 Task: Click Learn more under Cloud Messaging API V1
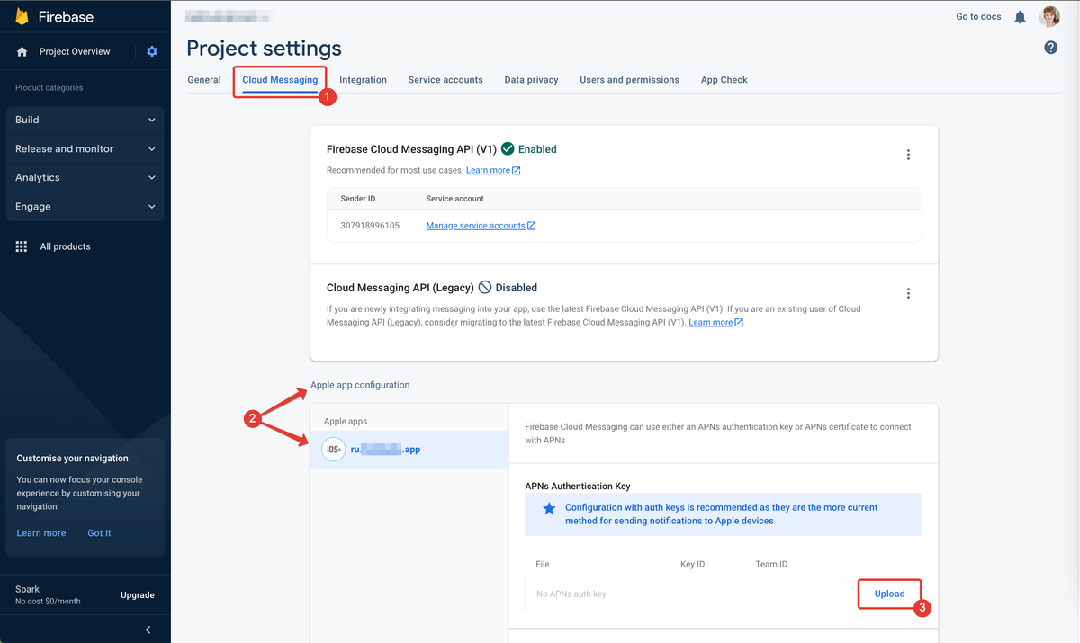pyautogui.click(x=493, y=171)
